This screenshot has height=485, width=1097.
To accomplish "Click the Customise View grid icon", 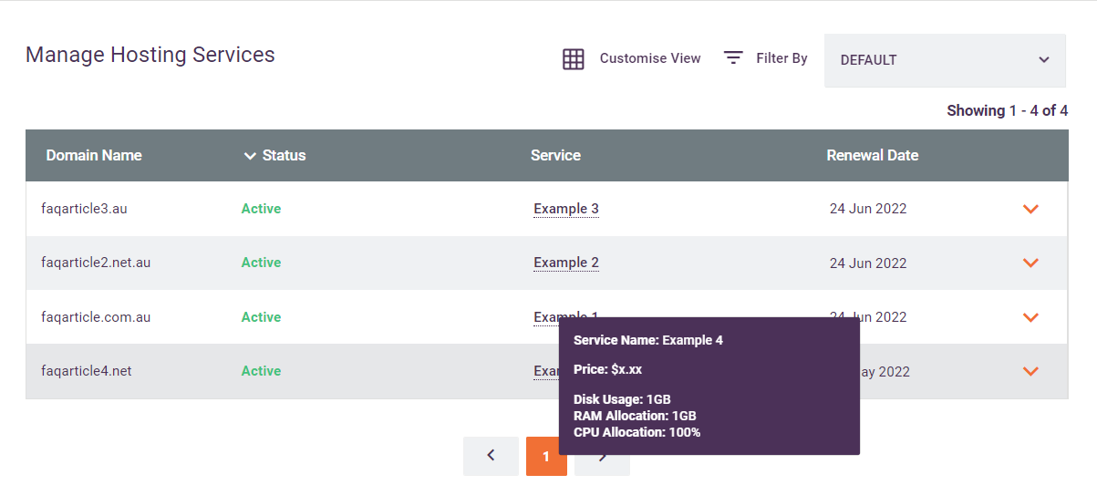I will pyautogui.click(x=573, y=59).
